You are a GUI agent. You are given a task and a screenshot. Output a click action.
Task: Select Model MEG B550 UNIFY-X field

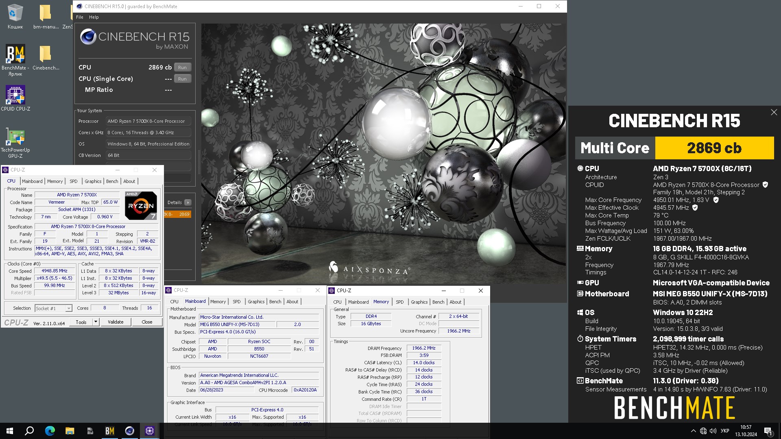tap(237, 325)
